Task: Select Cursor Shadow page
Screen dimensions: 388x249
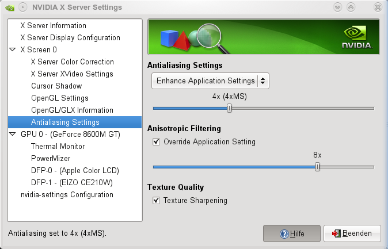Action: (56, 86)
